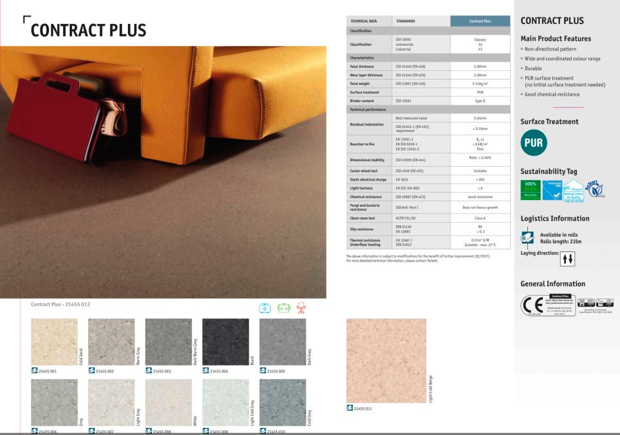
Task: Click the Dimensional stability row label
Action: pyautogui.click(x=367, y=160)
